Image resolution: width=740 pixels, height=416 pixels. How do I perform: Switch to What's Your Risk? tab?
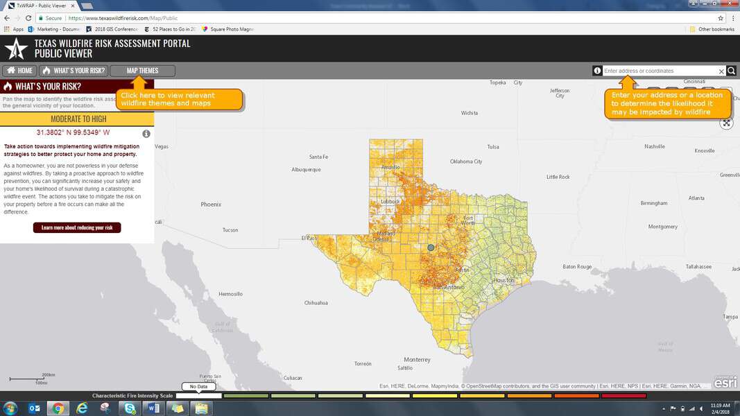point(74,71)
